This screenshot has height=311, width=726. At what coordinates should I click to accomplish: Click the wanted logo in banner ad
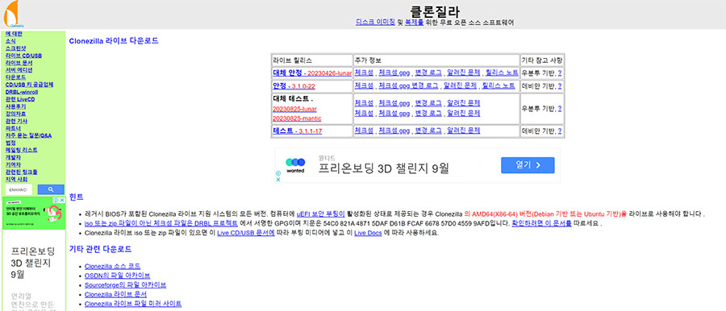click(295, 165)
